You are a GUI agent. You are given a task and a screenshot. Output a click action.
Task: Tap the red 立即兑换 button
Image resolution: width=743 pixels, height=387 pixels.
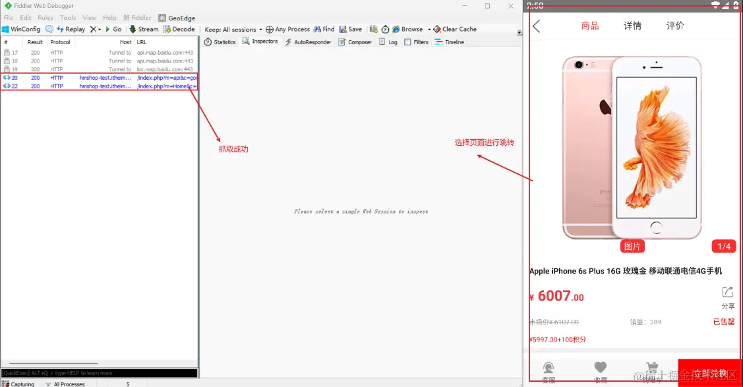pos(710,373)
